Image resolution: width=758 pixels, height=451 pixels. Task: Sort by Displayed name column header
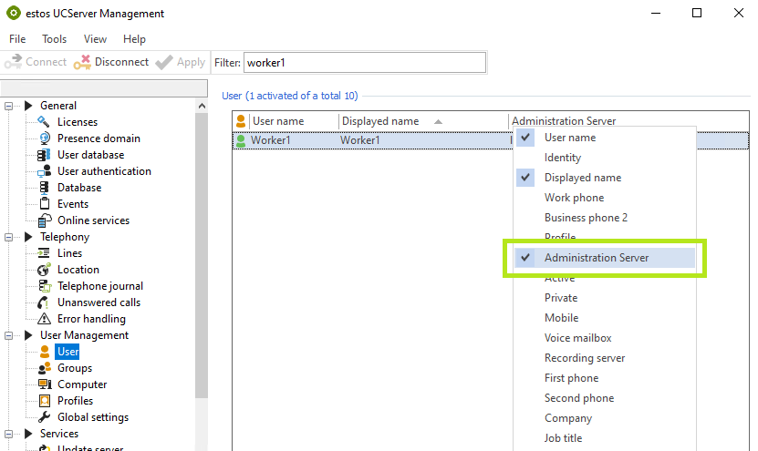[379, 121]
